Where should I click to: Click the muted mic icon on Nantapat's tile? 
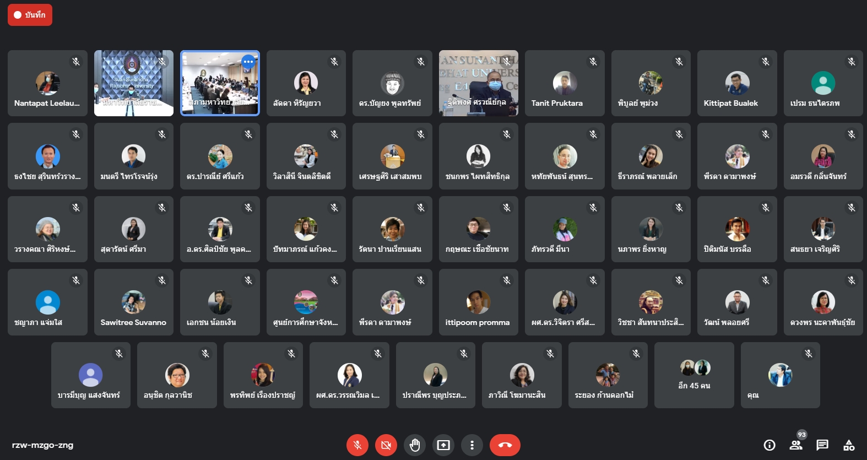coord(76,62)
